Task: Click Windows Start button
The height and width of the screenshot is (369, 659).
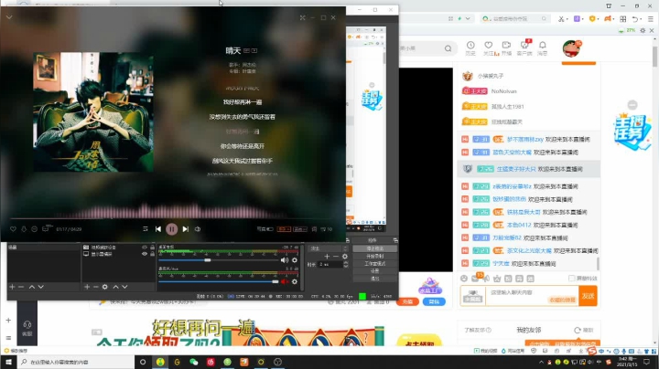Action: tap(8, 362)
